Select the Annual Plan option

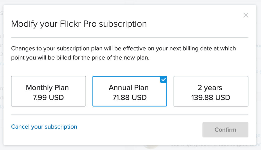[129, 91]
